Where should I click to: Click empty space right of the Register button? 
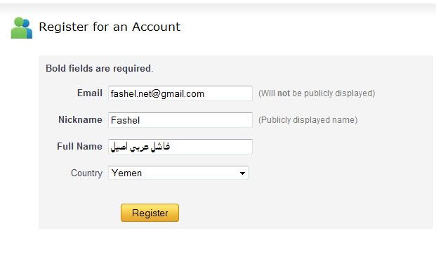coord(278,213)
